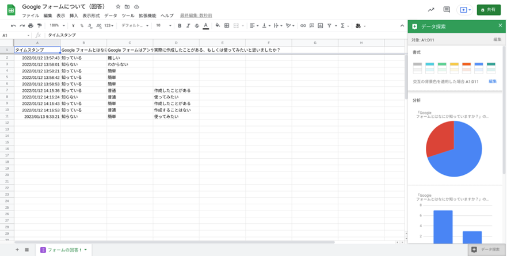Screen dimensions: 507x256
Task: Click the formula bar input
Action: click(x=224, y=35)
